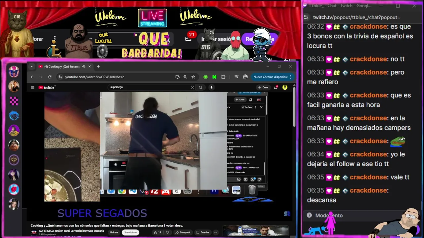
Task: Open the Chrome three-dot menu
Action: (x=291, y=77)
